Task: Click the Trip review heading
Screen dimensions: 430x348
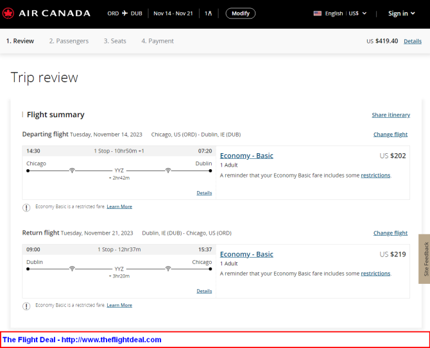Action: 44,78
